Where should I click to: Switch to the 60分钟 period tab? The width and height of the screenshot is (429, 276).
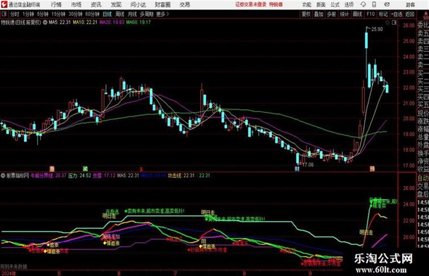[92, 14]
